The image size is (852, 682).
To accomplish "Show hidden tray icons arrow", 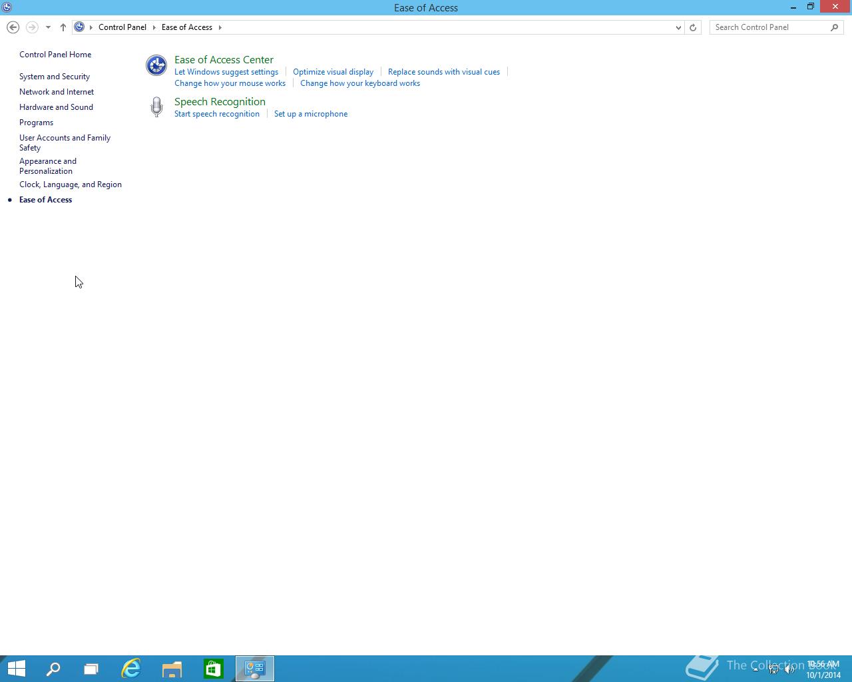I will (755, 669).
